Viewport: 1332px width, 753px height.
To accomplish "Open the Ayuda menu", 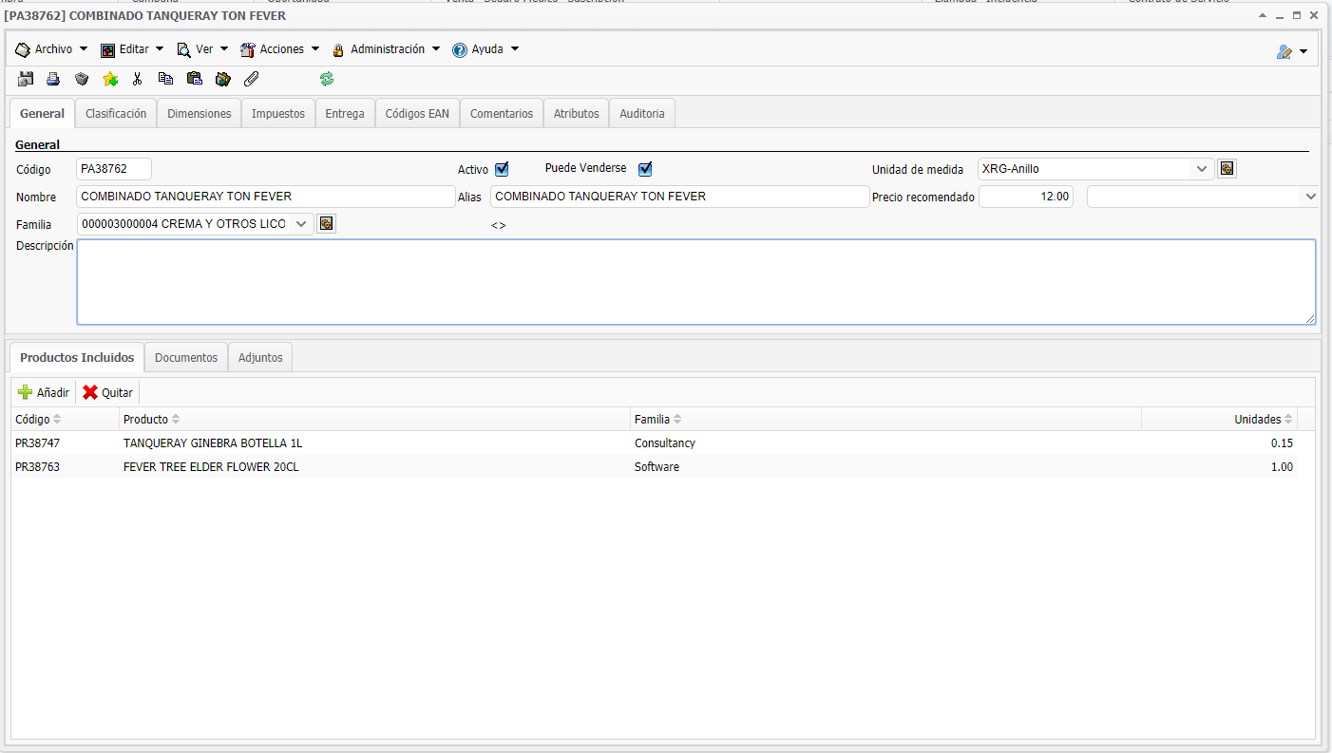I will (485, 49).
